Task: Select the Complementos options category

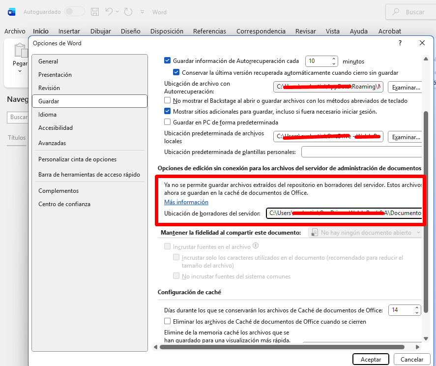Action: pyautogui.click(x=89, y=191)
